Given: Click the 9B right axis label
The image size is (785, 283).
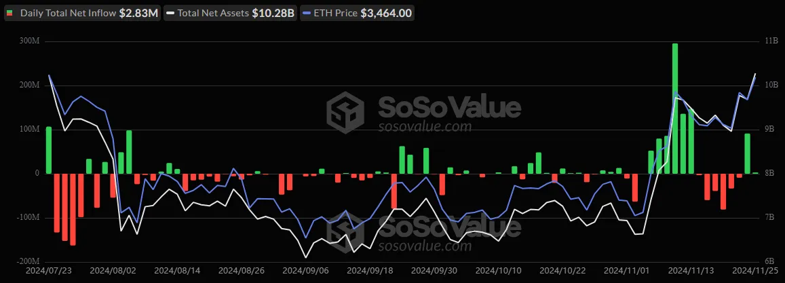Looking at the screenshot, I should coord(769,130).
